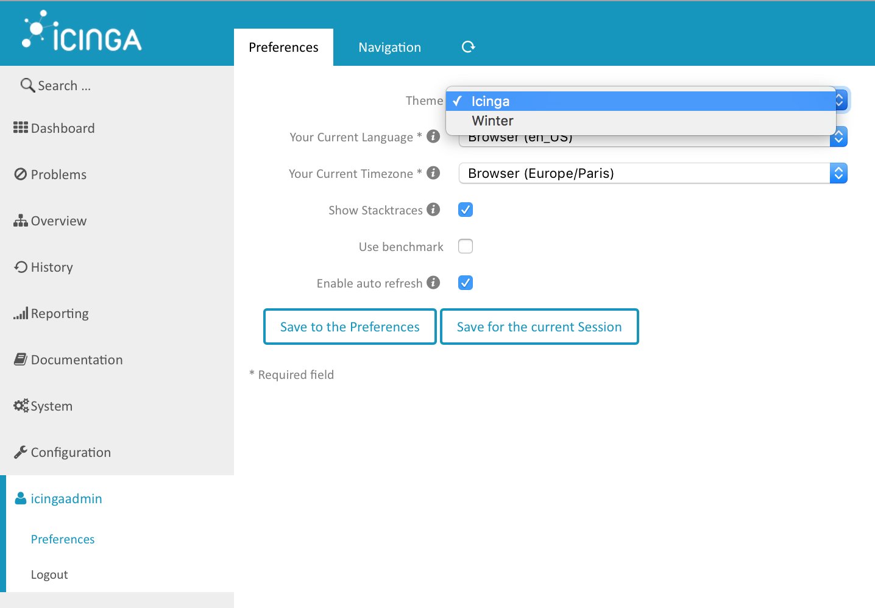
Task: Open System in the sidebar
Action: coord(117,406)
